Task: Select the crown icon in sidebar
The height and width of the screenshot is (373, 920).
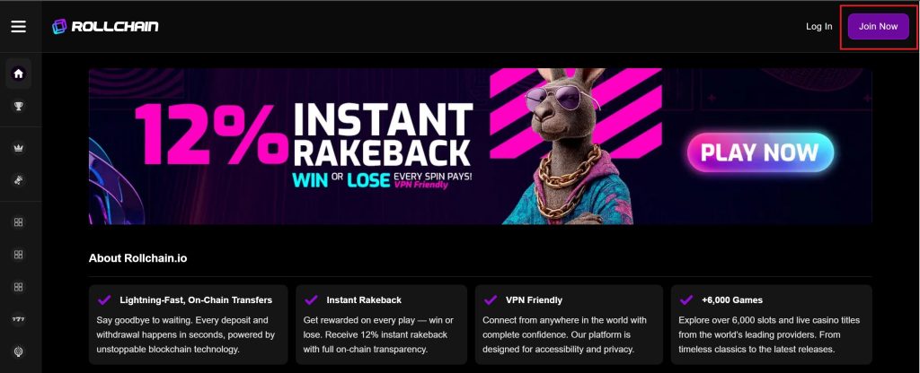Action: coord(18,148)
